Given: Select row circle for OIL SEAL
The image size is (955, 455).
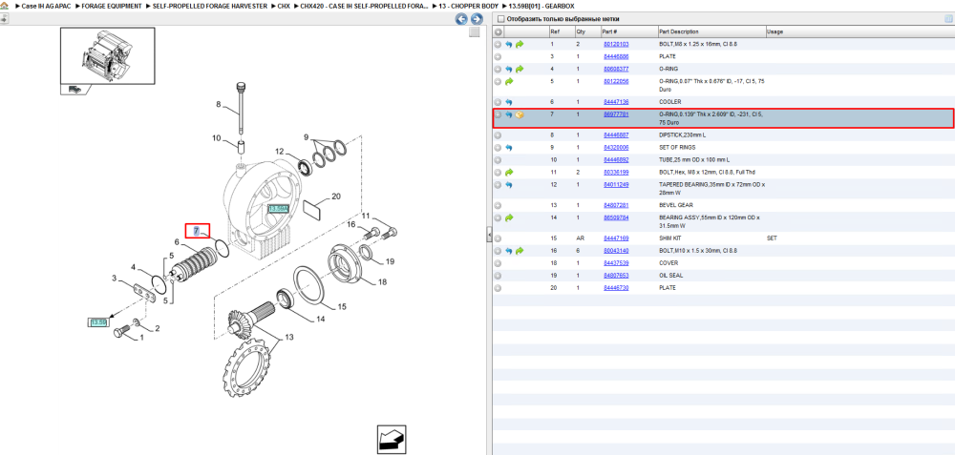Looking at the screenshot, I should tap(498, 275).
